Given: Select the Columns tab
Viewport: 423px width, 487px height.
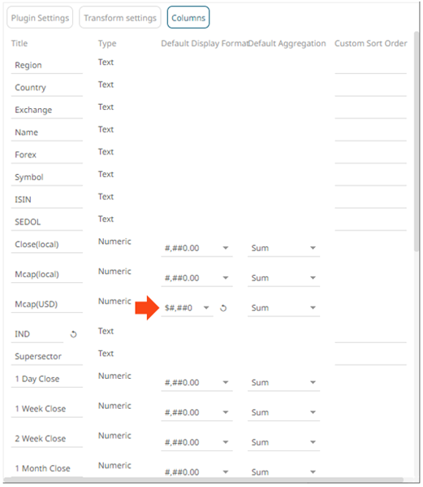Looking at the screenshot, I should point(188,18).
